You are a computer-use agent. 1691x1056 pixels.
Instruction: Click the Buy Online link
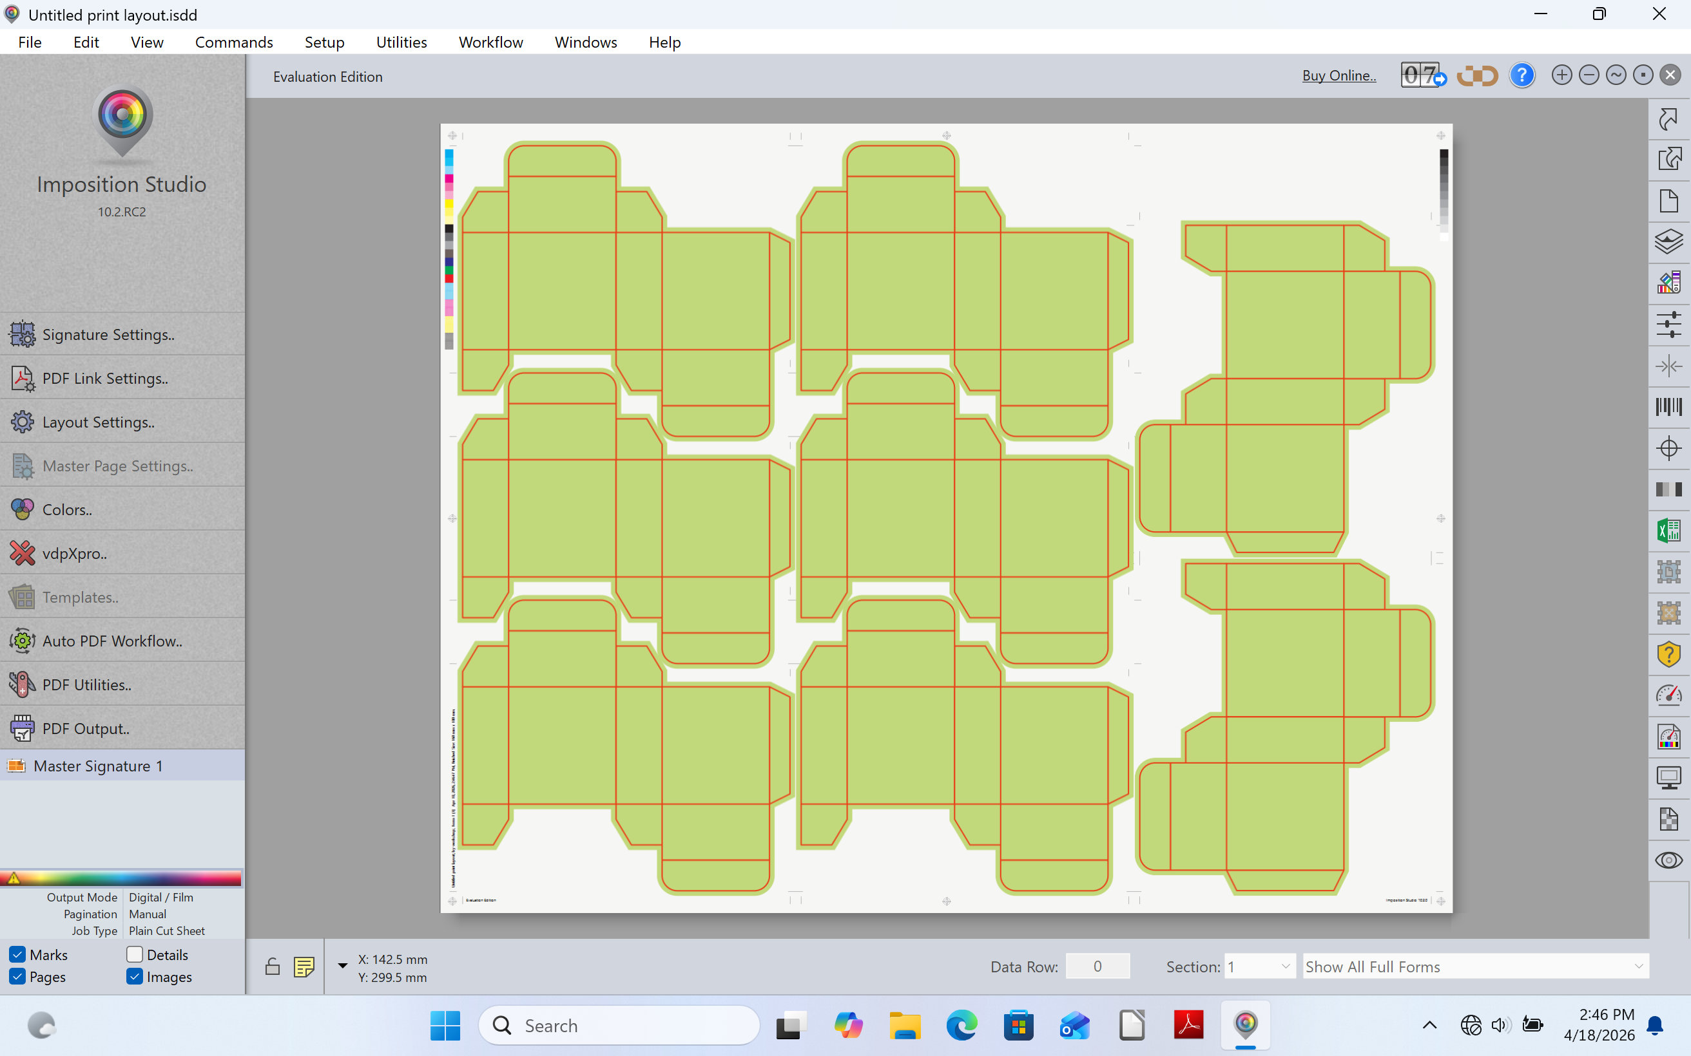(1339, 75)
